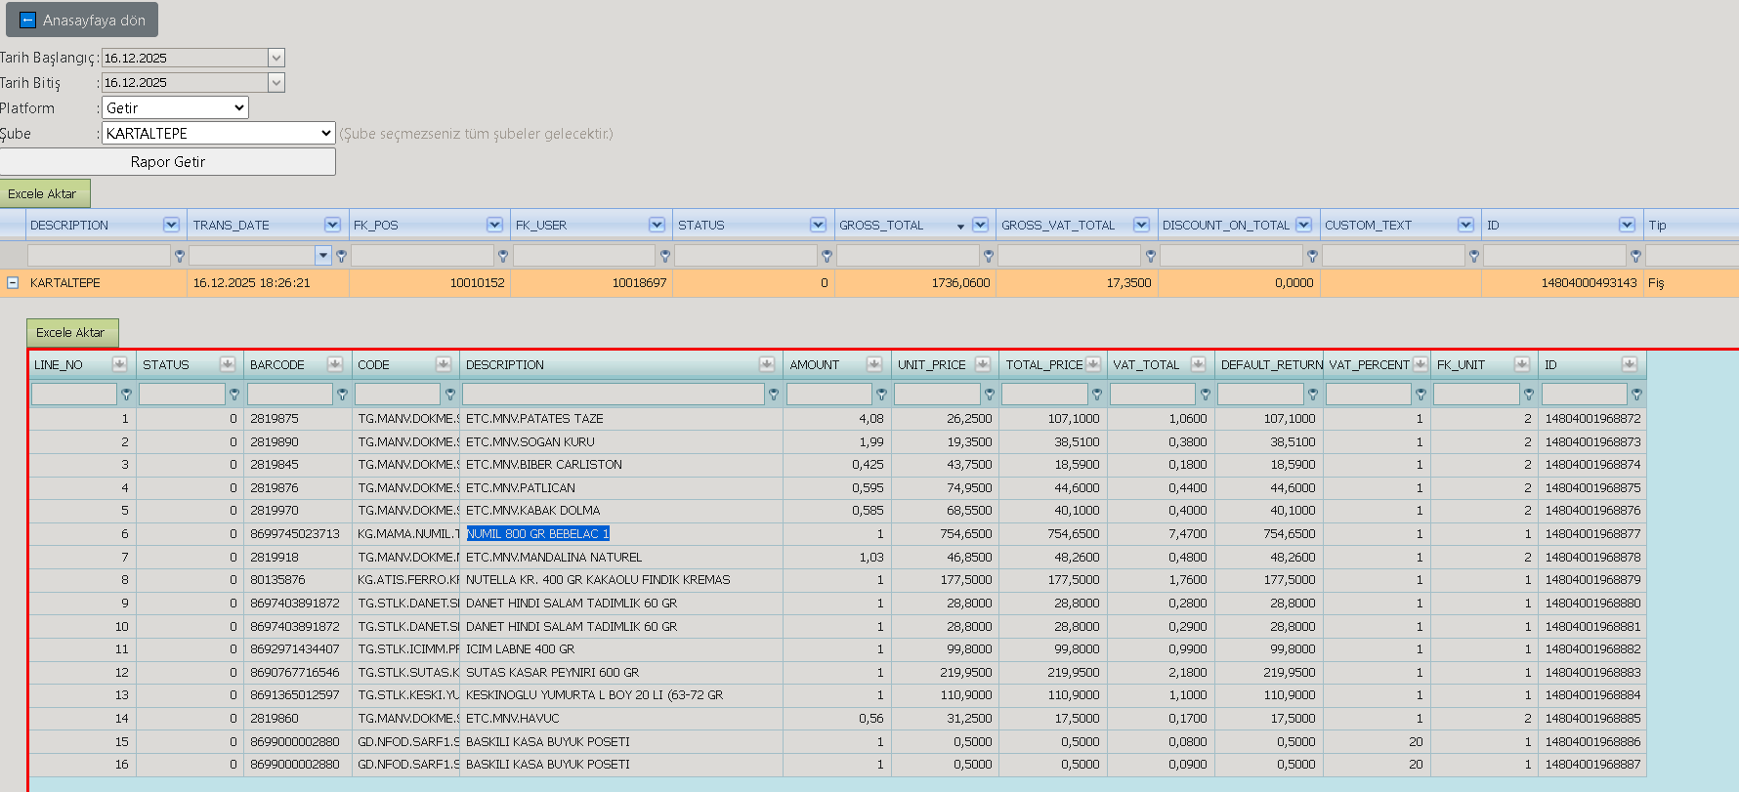Click the Rapor Getir button

pyautogui.click(x=168, y=162)
